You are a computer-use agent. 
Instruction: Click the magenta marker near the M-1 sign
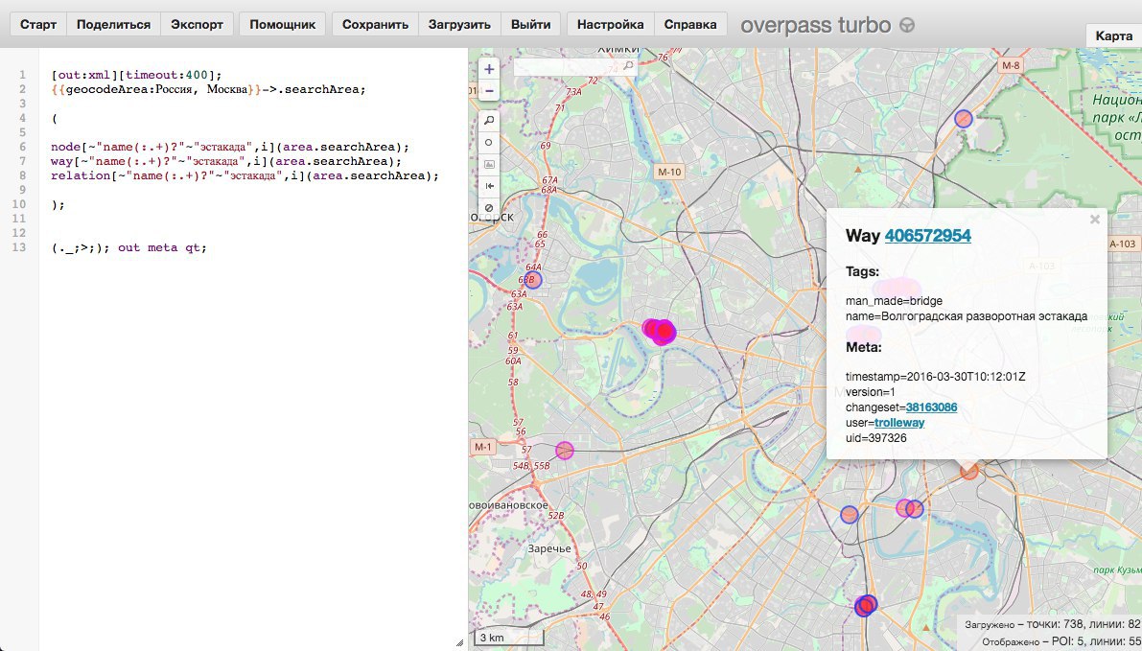point(565,451)
